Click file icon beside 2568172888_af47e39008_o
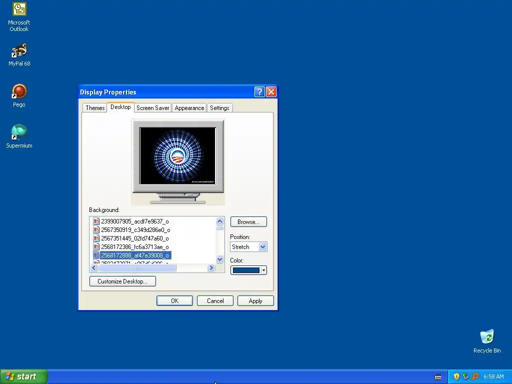This screenshot has height=384, width=512. [96, 255]
